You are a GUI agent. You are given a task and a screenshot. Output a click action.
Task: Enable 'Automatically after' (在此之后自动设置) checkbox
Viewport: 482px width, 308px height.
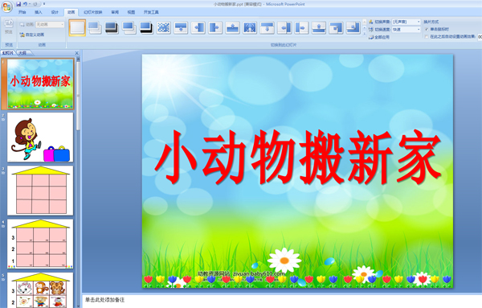tap(427, 37)
